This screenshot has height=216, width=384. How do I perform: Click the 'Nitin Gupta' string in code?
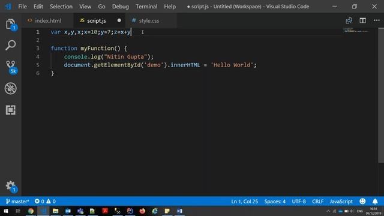tap(125, 56)
